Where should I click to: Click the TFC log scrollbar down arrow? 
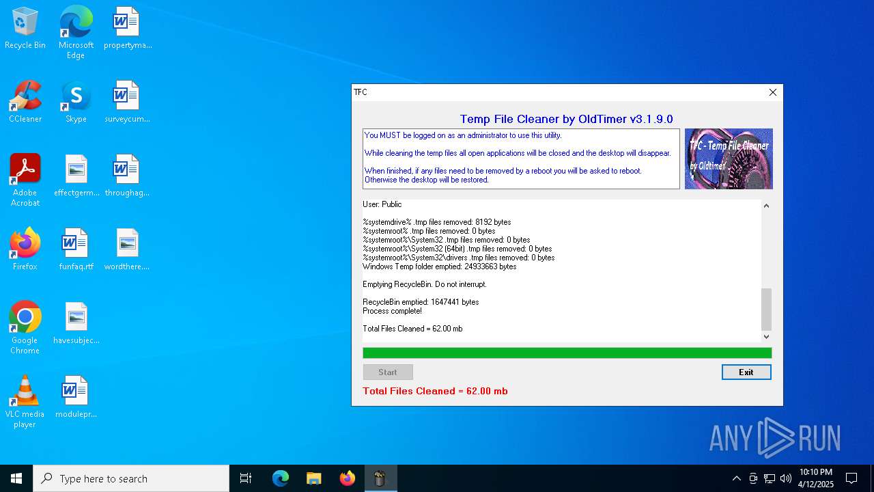pos(766,336)
